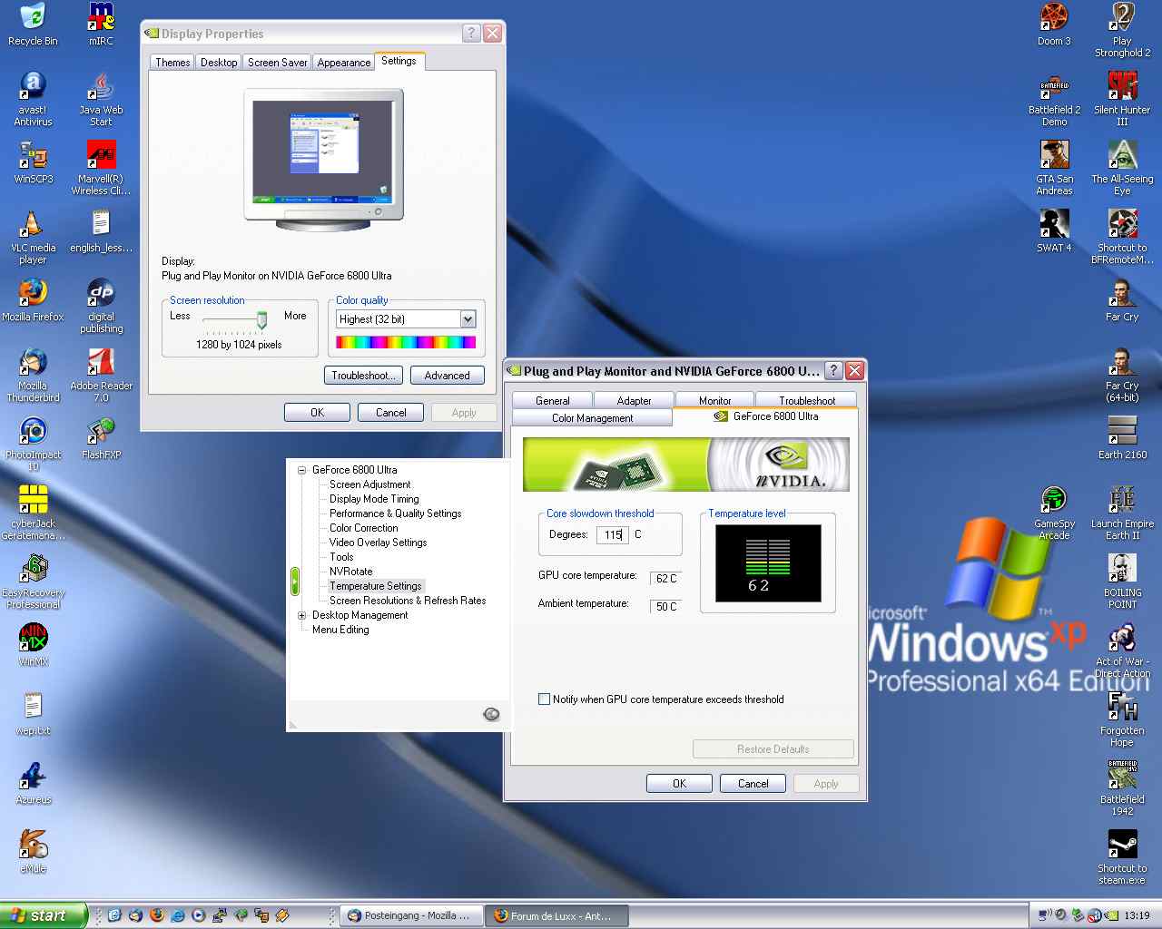
Task: Select the Earth 2160 desktop icon
Action: tap(1122, 438)
